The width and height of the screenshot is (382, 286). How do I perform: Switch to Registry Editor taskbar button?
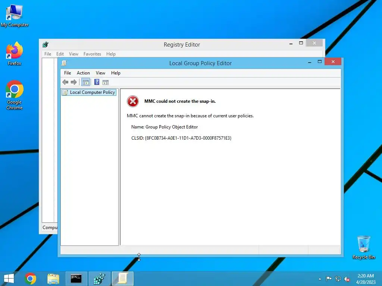pos(99,279)
